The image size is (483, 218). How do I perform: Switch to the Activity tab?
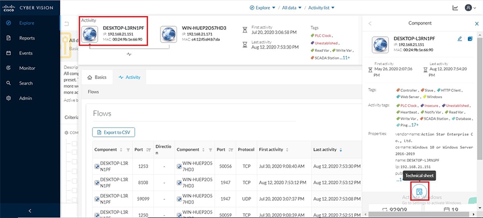tap(130, 77)
